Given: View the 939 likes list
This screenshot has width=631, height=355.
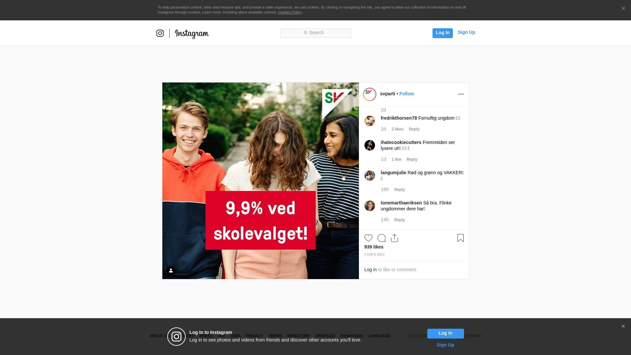Looking at the screenshot, I should point(374,247).
